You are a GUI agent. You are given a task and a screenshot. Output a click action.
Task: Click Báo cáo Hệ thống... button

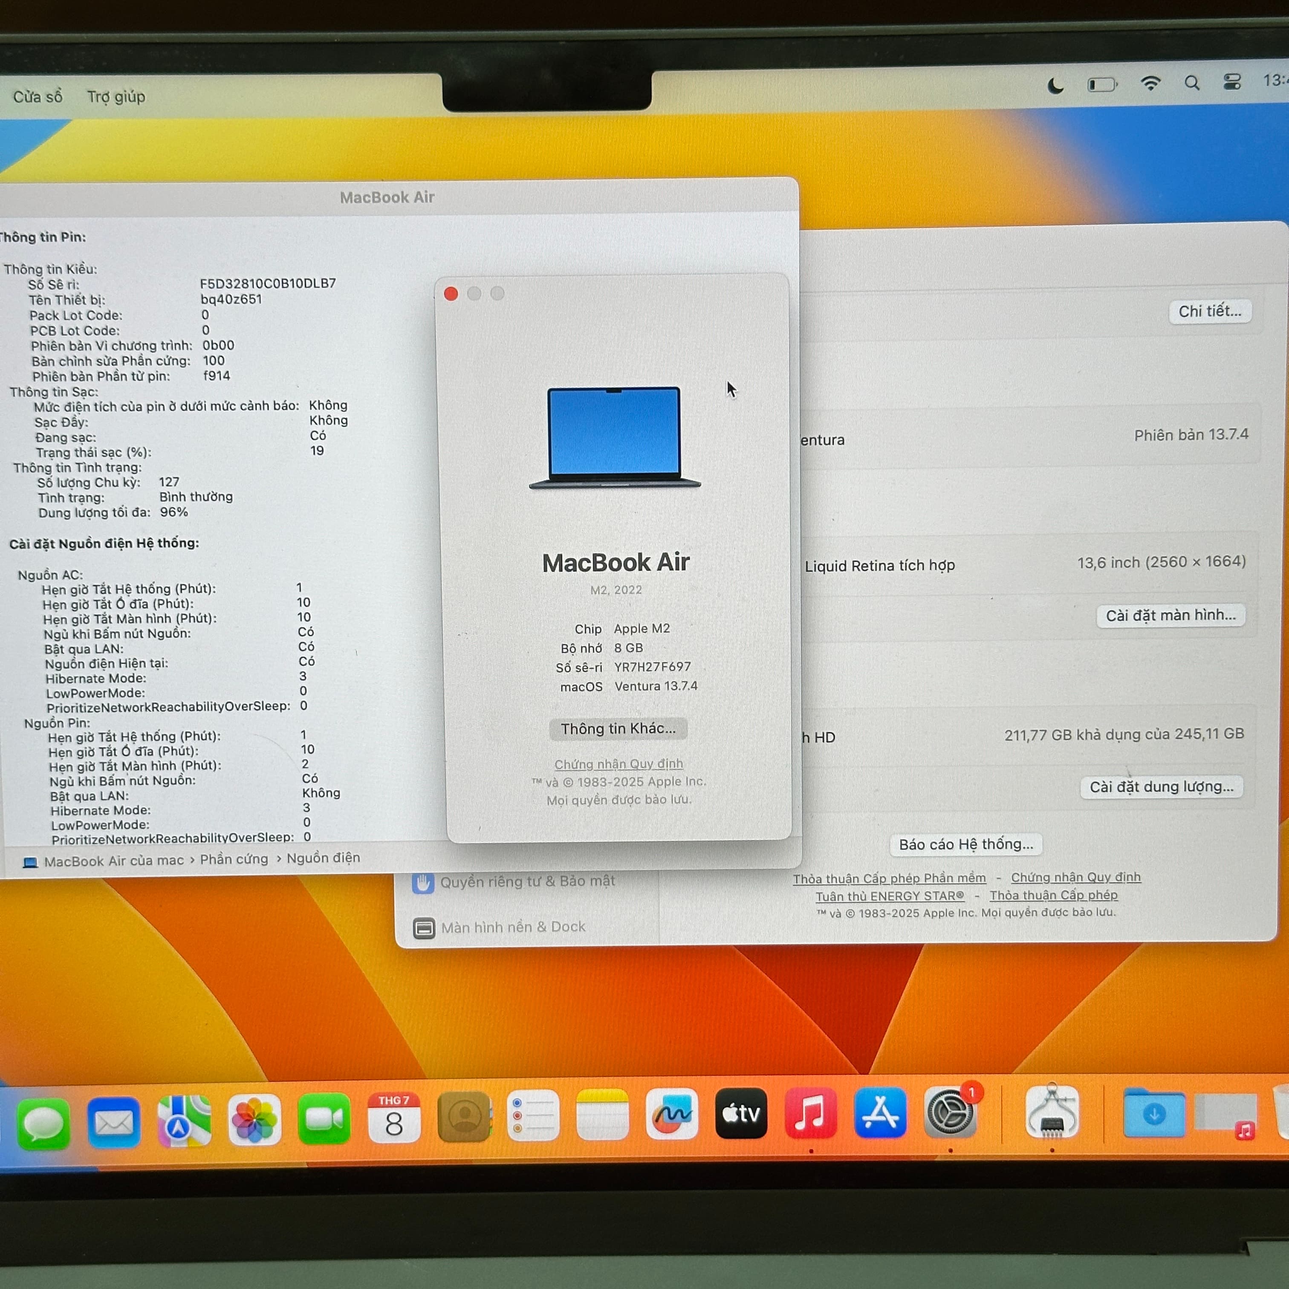pos(966,845)
